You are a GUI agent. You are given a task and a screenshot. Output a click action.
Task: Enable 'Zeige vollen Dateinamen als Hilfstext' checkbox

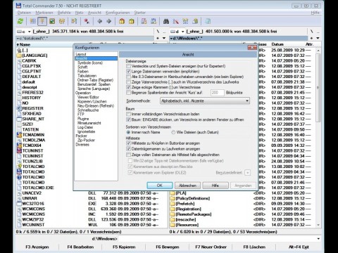point(128,155)
